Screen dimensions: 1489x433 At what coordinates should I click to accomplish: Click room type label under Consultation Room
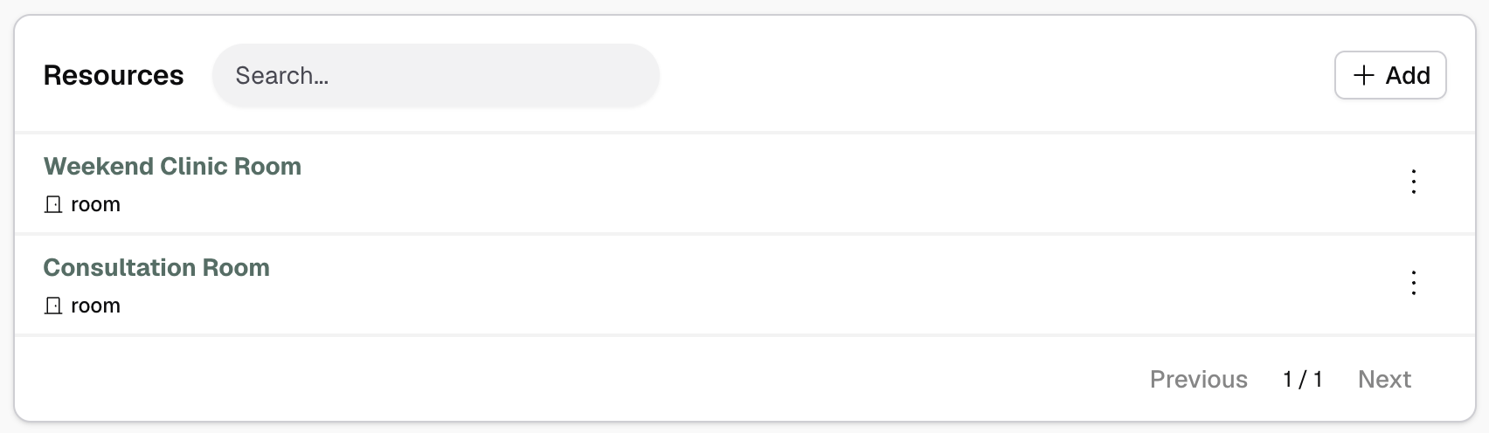click(x=95, y=306)
